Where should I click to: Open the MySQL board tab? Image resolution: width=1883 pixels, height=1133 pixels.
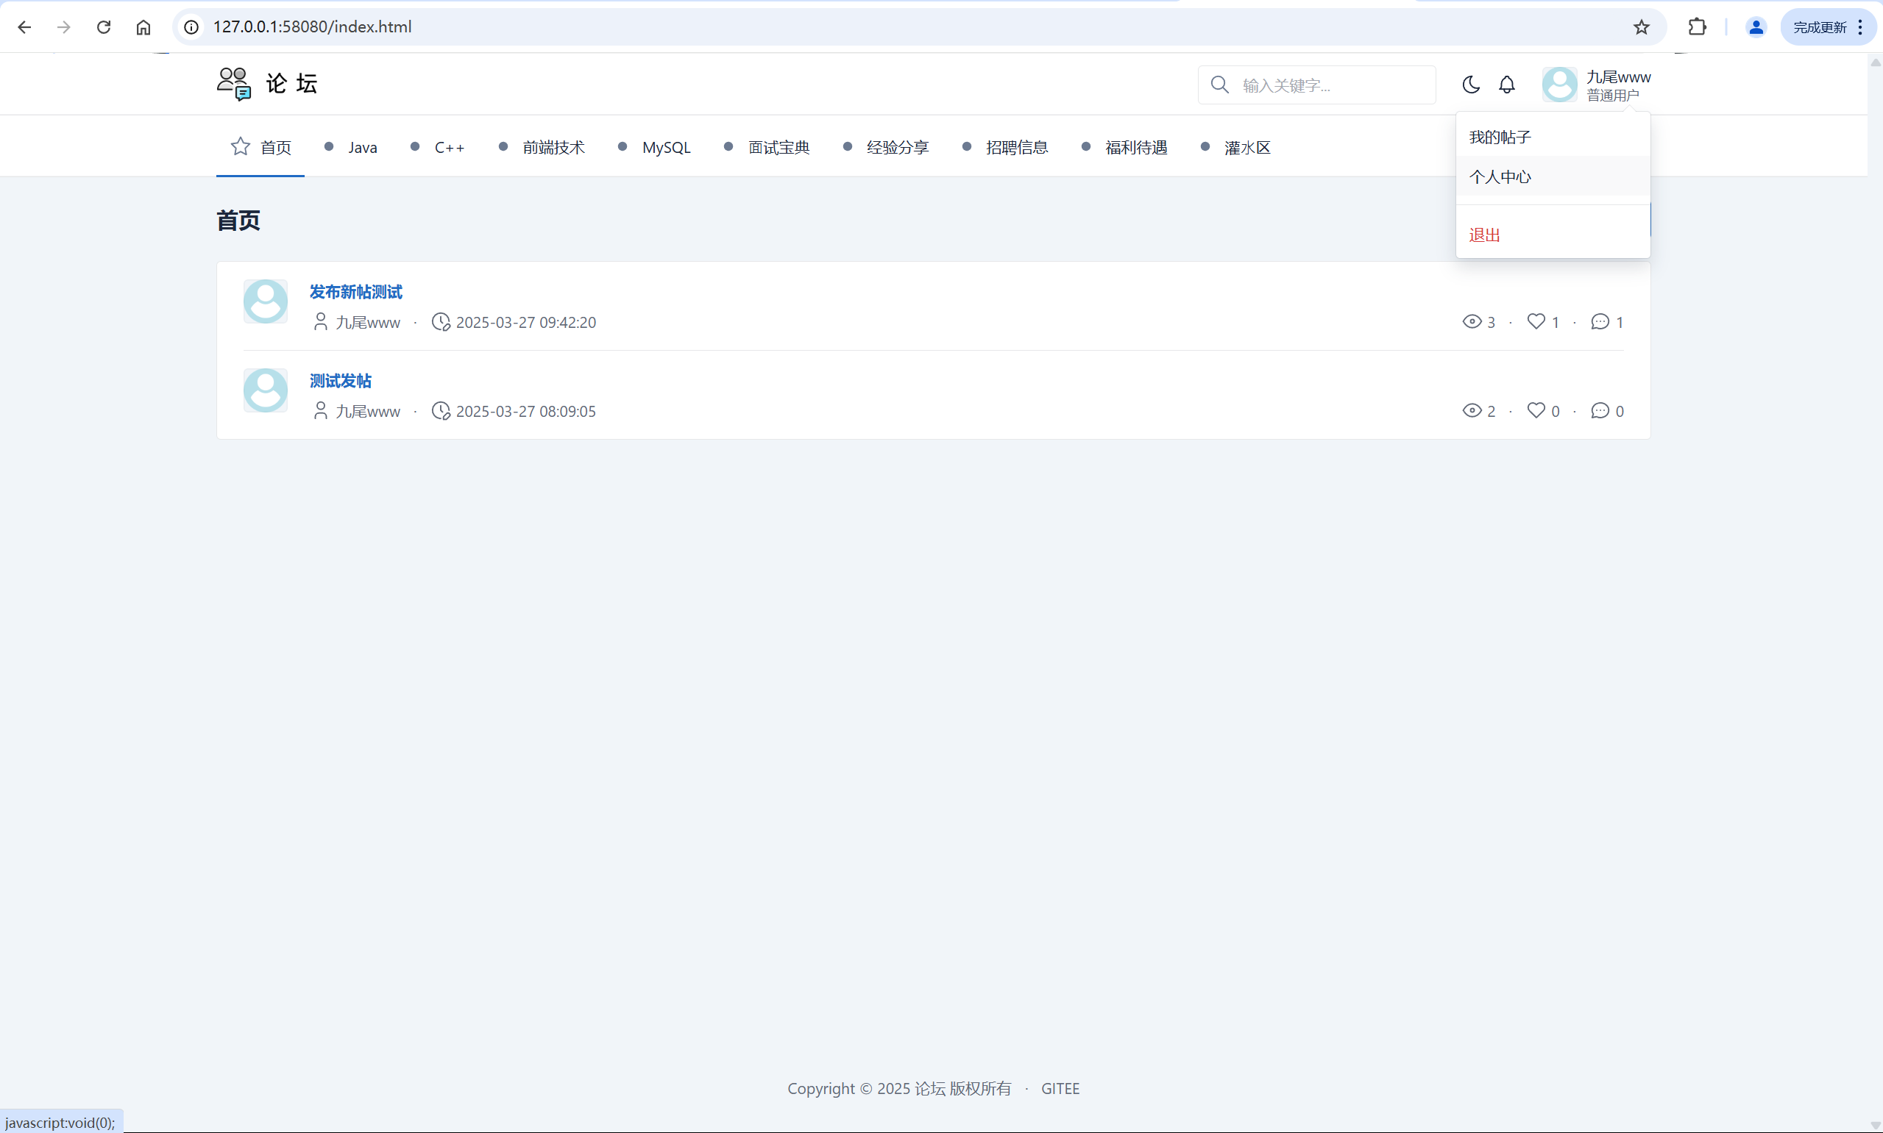click(666, 147)
